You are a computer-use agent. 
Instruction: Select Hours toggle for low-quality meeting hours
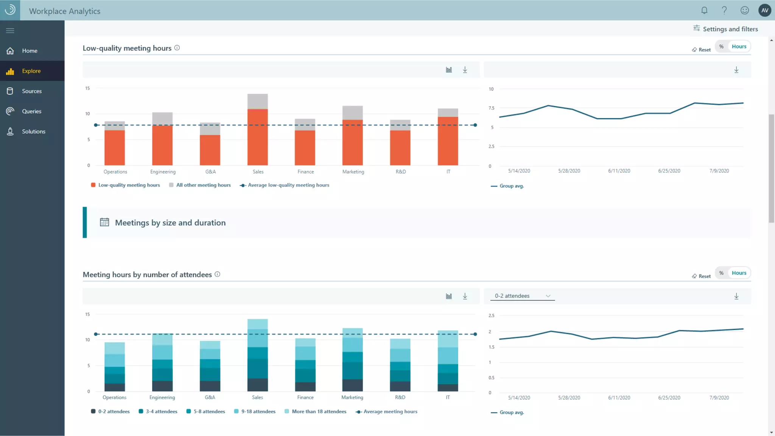coord(739,47)
